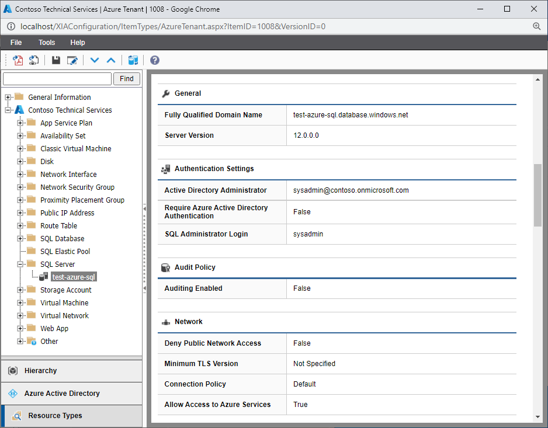
Task: Click the splitter's upper collapse arrow
Action: pos(144,209)
